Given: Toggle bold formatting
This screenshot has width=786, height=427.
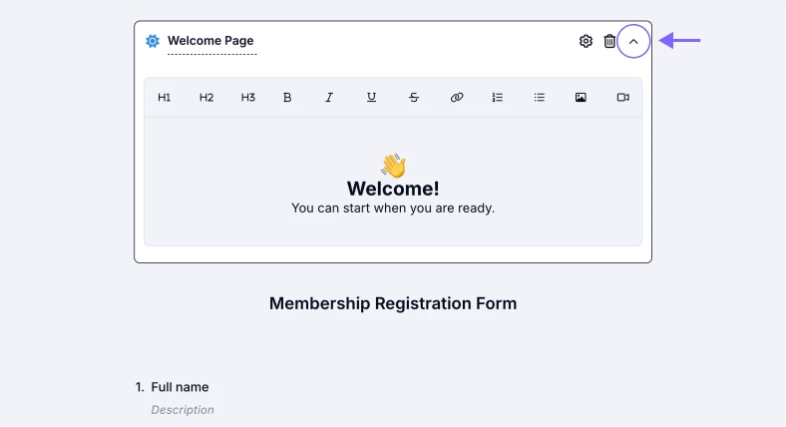Looking at the screenshot, I should 288,98.
